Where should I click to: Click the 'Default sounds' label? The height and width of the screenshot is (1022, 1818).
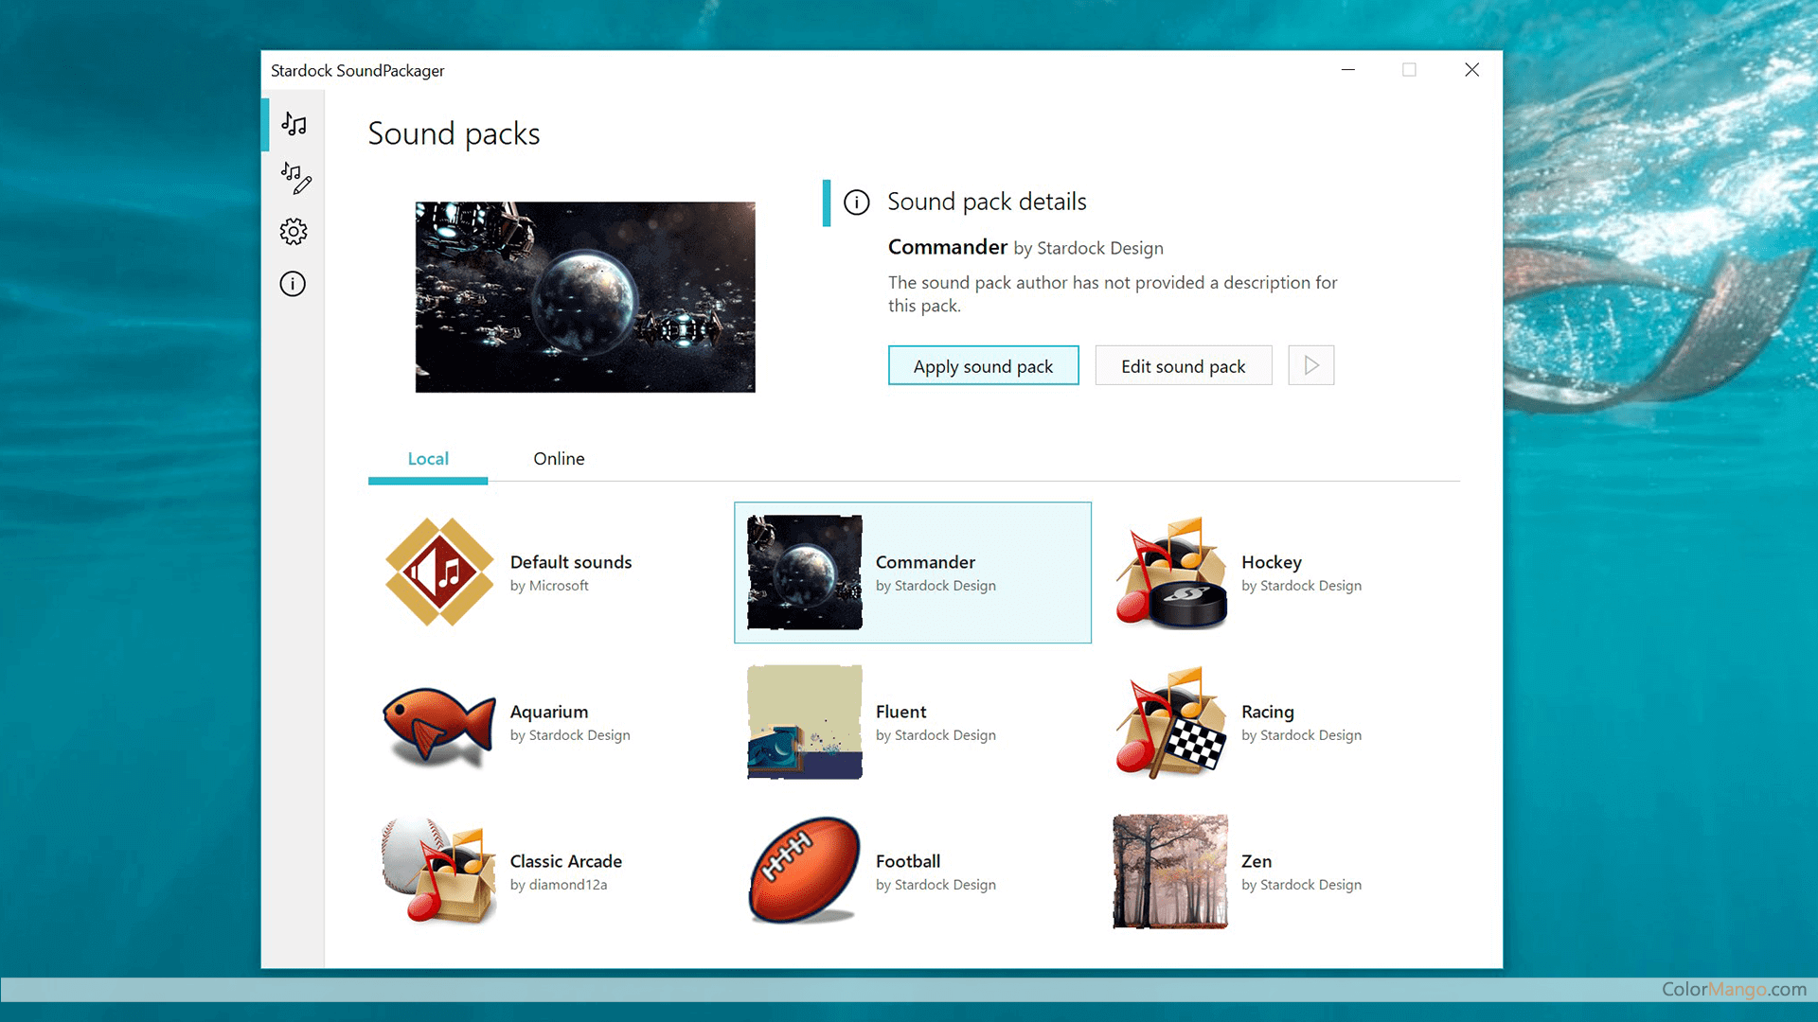571,562
